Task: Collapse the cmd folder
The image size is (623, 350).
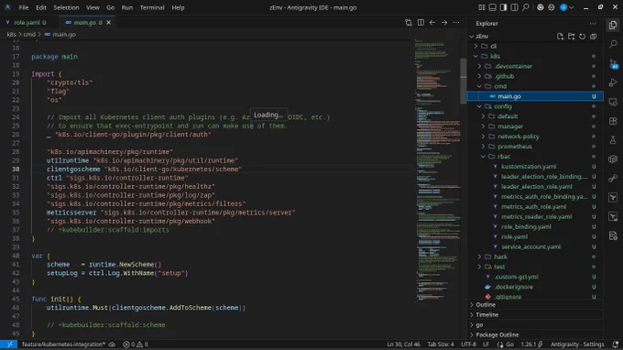Action: pyautogui.click(x=479, y=86)
